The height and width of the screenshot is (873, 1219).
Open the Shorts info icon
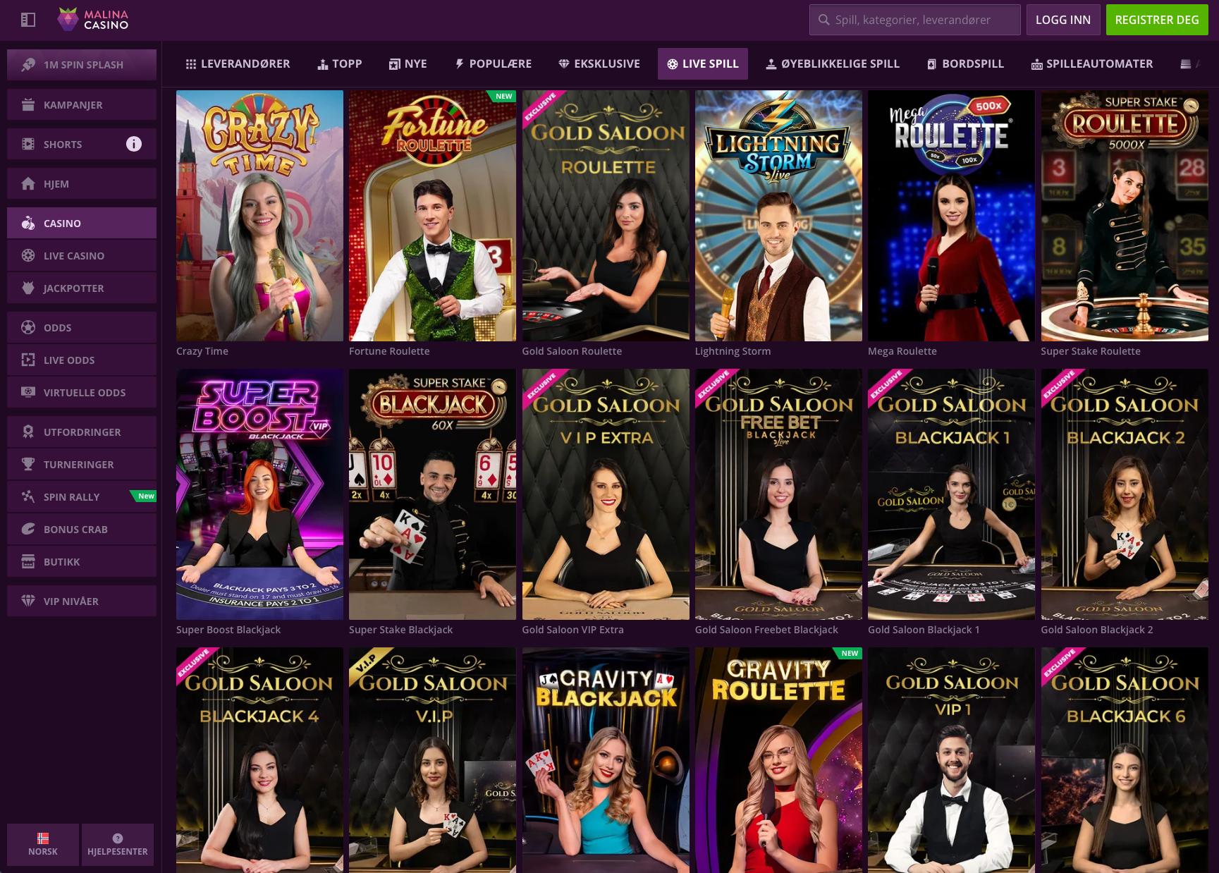(x=134, y=144)
